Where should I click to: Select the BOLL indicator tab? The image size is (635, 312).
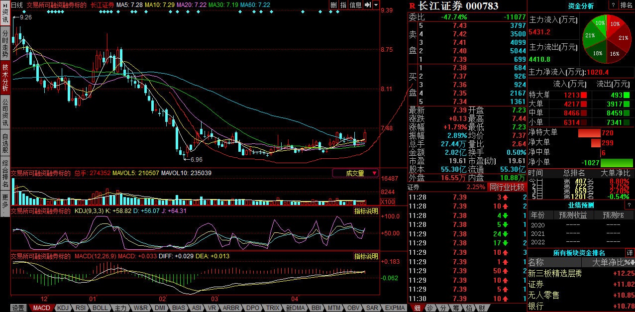coord(100,308)
